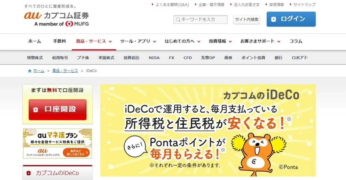Focus the キーワードを入力 search field
This screenshot has height=180, width=346.
[x=200, y=20]
